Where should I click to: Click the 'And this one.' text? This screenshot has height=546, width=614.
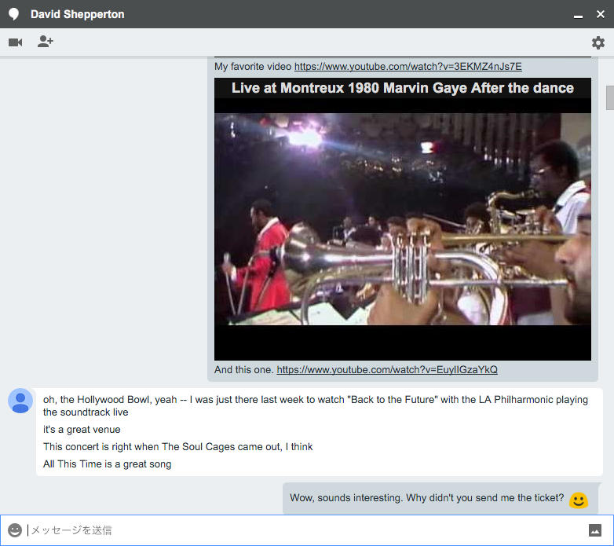pyautogui.click(x=244, y=370)
